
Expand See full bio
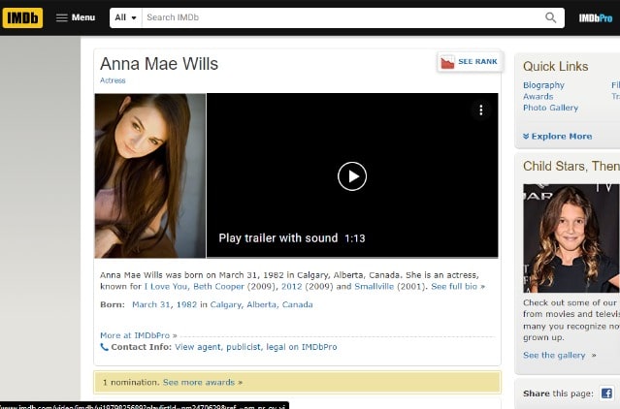click(457, 287)
